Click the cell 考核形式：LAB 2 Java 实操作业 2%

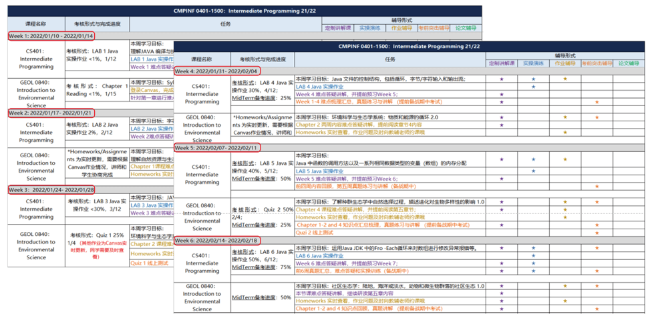point(97,128)
